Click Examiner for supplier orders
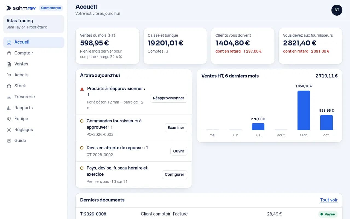This screenshot has width=350, height=219. [x=176, y=128]
